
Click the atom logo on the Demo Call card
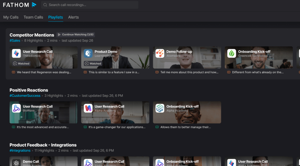[x=16, y=162]
